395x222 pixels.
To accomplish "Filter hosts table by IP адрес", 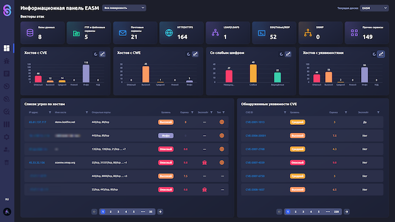I will (50, 112).
